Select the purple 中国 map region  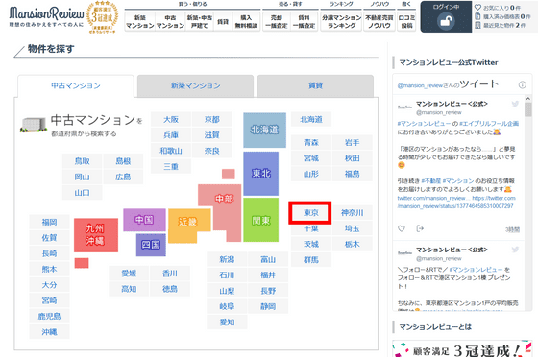144,220
